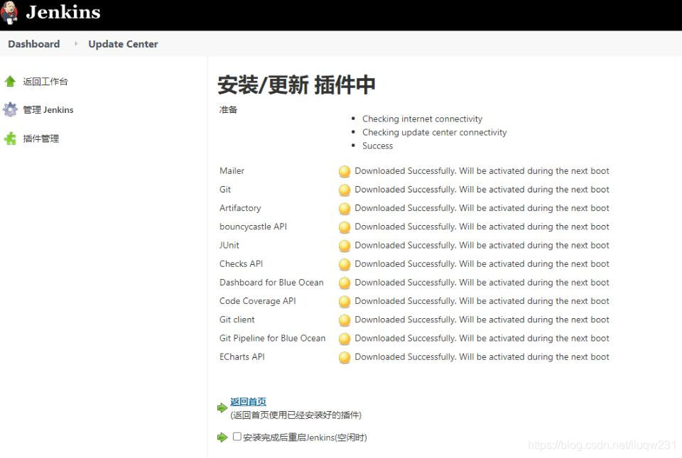The height and width of the screenshot is (458, 682).
Task: Click yellow status ball for bouncycastle API
Action: coord(345,227)
